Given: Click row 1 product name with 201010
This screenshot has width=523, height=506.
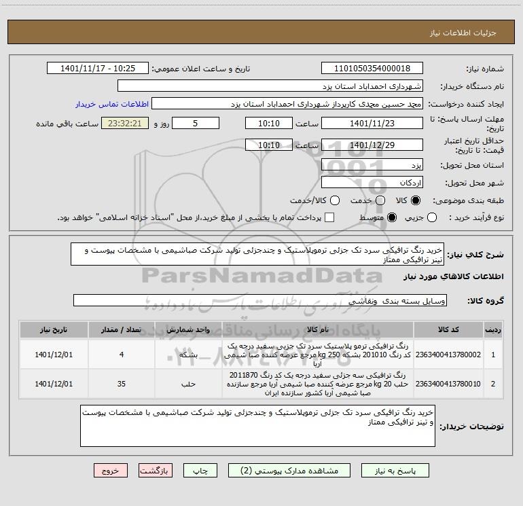Looking at the screenshot, I should pos(318,355).
